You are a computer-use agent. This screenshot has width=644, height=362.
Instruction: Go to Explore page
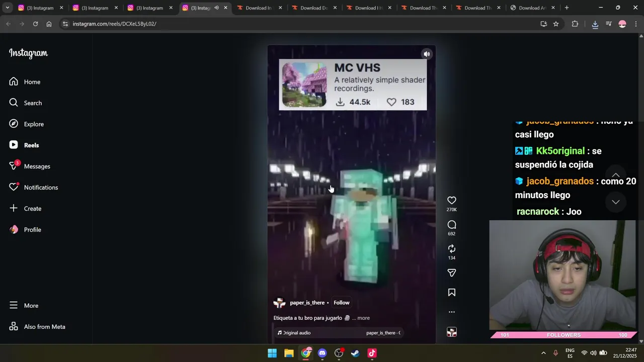[x=27, y=124]
